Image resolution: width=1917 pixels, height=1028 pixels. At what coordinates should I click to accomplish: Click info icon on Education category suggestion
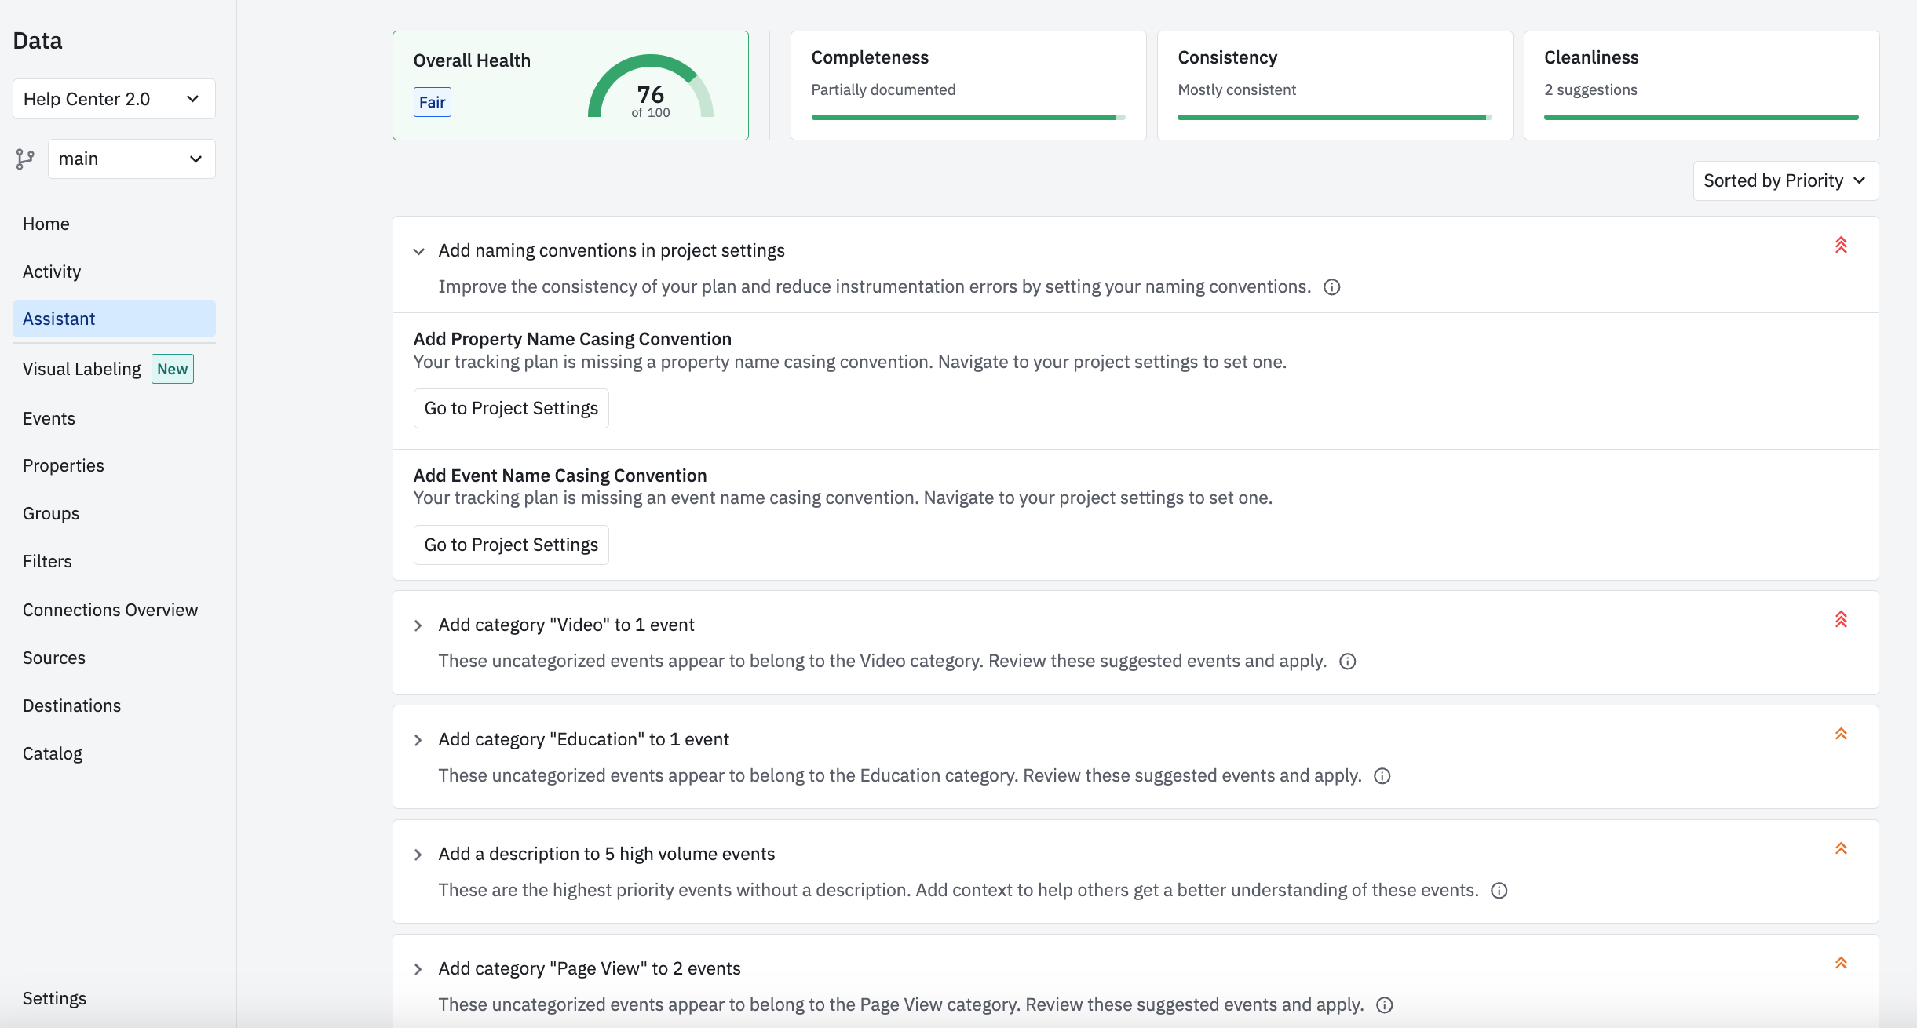(1382, 776)
